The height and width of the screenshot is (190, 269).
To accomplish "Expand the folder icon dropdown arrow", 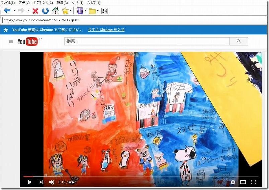I will pyautogui.click(x=98, y=11).
